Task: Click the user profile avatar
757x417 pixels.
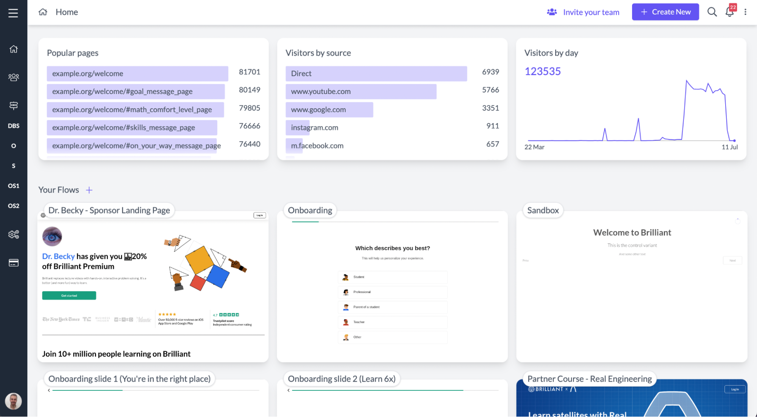Action: [x=13, y=401]
